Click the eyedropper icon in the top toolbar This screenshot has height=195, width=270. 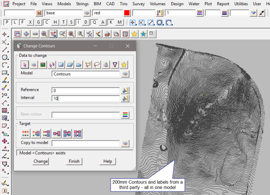tap(261, 13)
